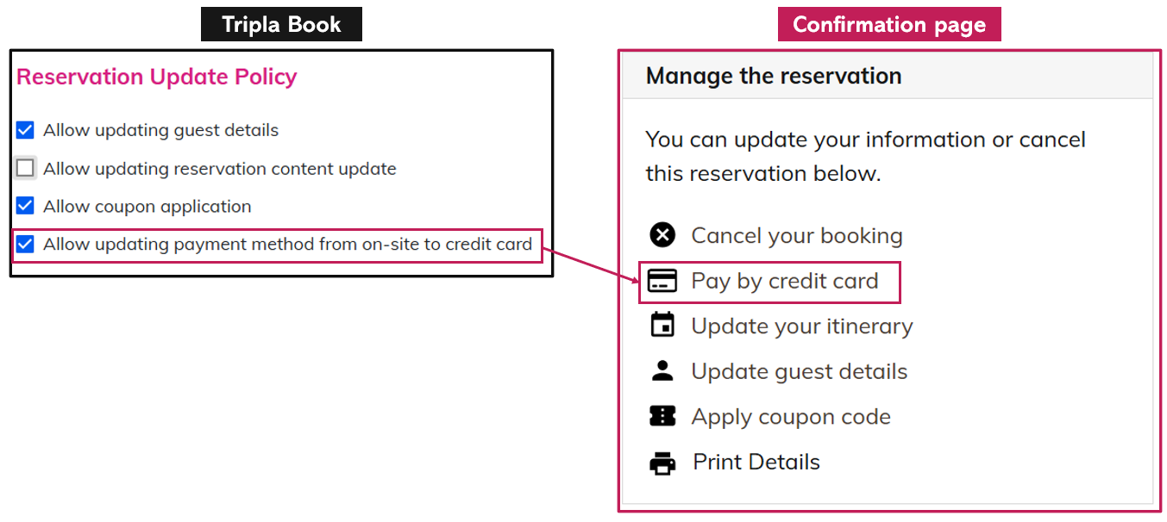The height and width of the screenshot is (522, 1167).
Task: Choose the Update guest details link
Action: 799,371
